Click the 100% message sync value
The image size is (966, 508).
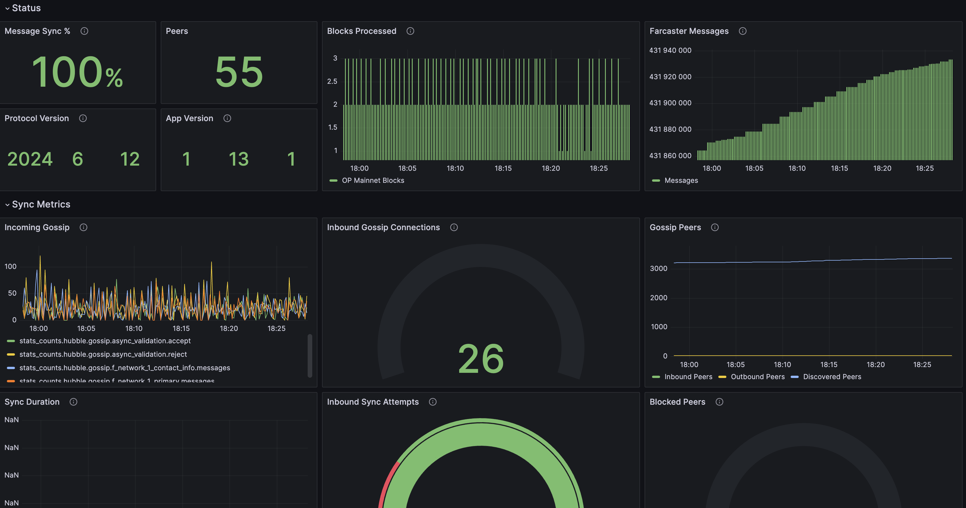coord(77,71)
